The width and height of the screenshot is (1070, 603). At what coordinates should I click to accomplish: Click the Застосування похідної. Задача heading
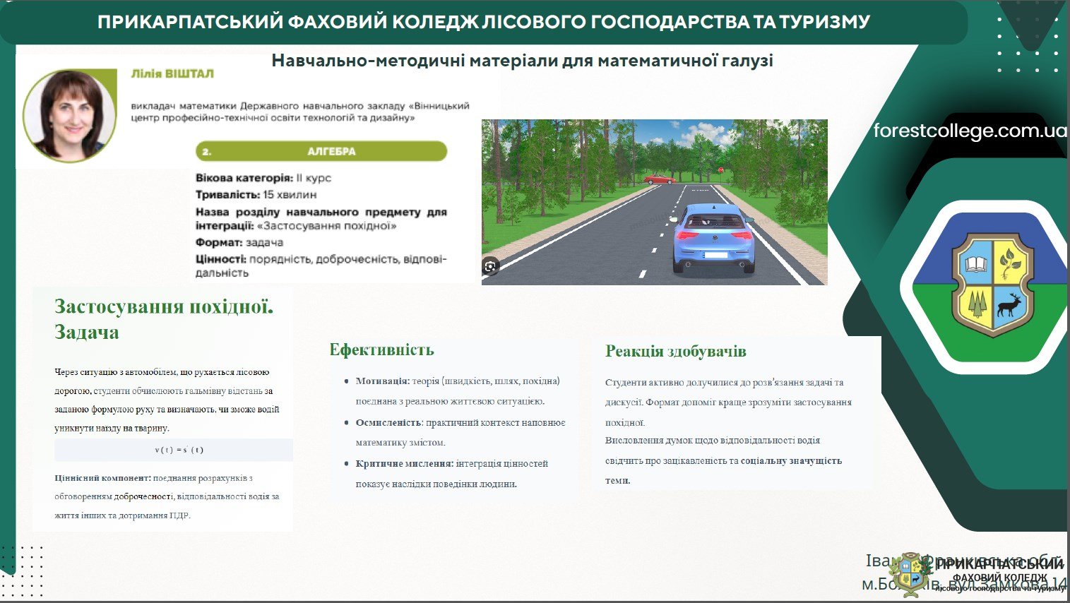(x=163, y=319)
